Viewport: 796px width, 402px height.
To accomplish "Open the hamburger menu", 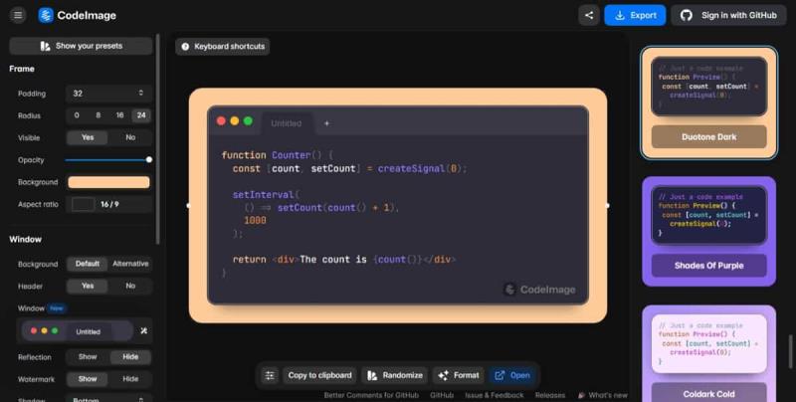I will (x=18, y=15).
